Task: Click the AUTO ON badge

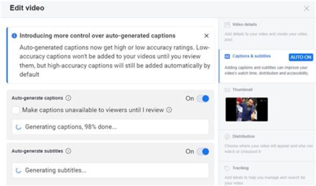Action: (301, 57)
